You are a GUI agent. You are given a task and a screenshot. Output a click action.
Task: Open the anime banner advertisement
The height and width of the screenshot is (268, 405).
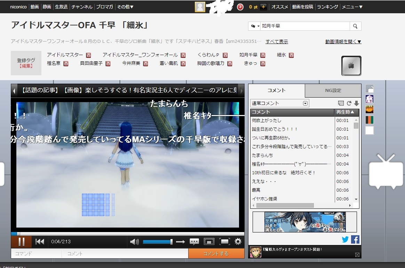(x=305, y=222)
